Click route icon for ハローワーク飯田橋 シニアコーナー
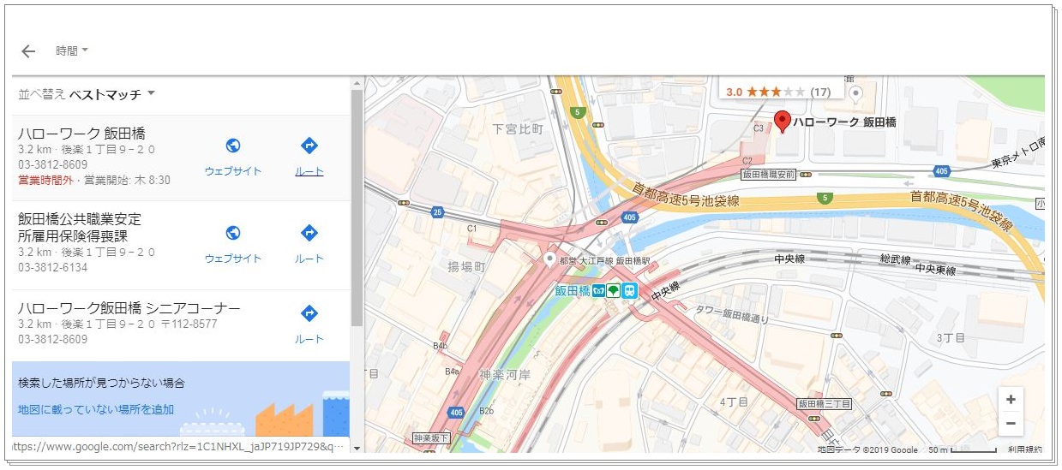Screen dimensions: 1062x470 (x=309, y=313)
